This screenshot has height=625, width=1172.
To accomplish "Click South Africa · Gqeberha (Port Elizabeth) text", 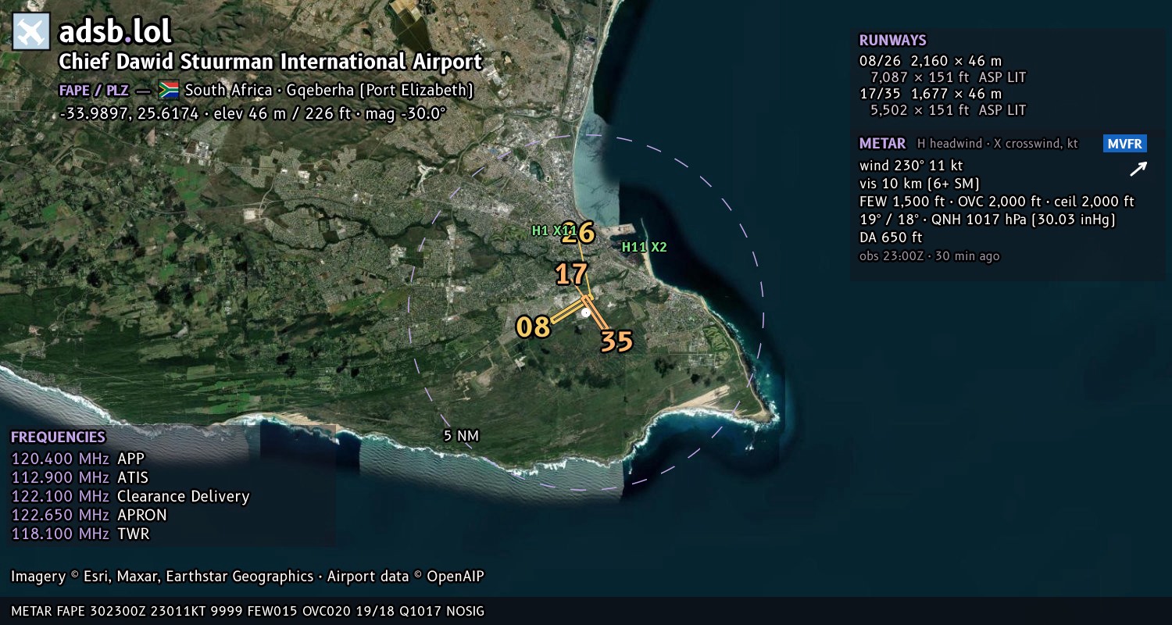I will pyautogui.click(x=329, y=90).
